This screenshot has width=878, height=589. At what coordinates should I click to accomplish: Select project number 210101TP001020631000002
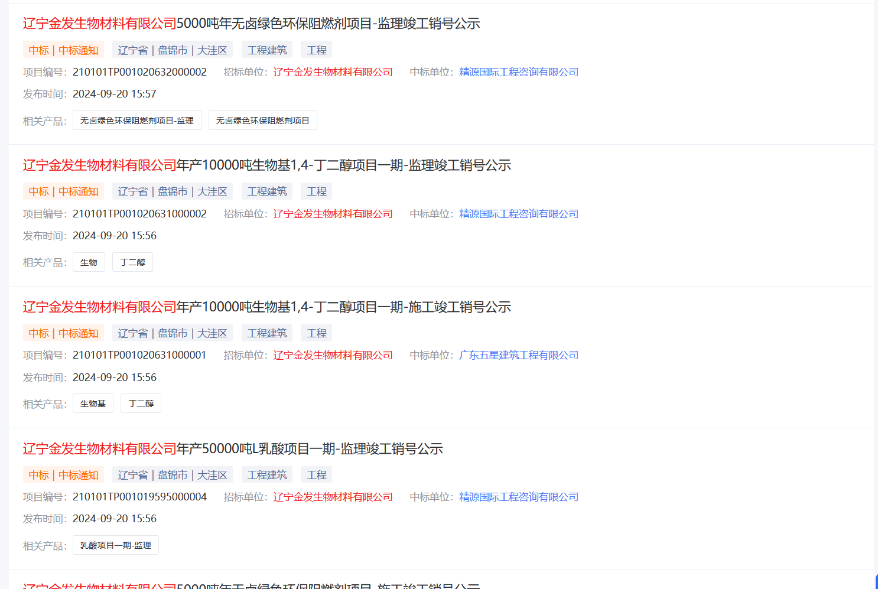[x=139, y=214]
